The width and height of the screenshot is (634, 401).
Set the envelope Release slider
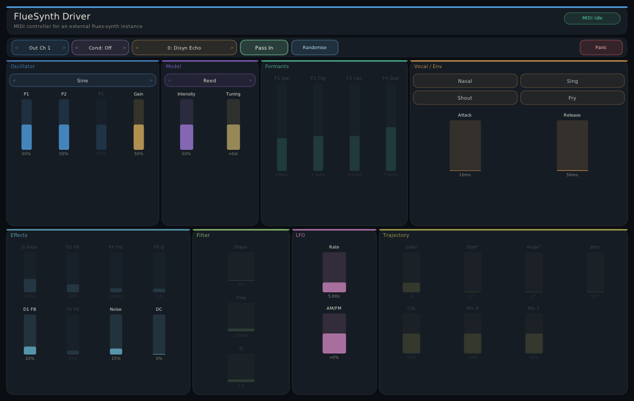tap(572, 146)
